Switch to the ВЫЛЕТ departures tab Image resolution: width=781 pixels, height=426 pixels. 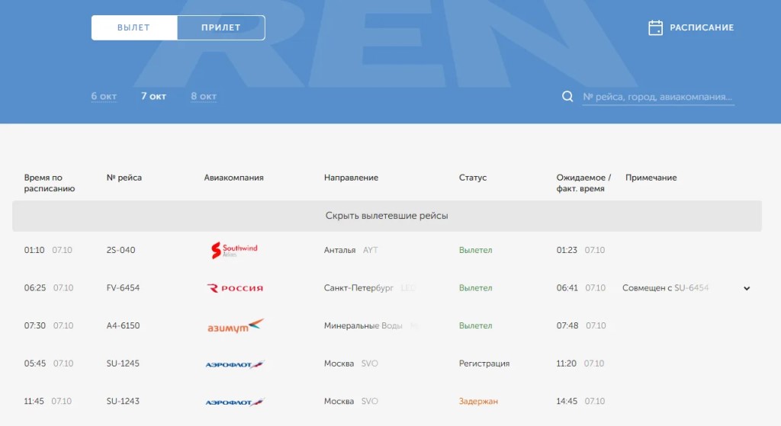[134, 28]
